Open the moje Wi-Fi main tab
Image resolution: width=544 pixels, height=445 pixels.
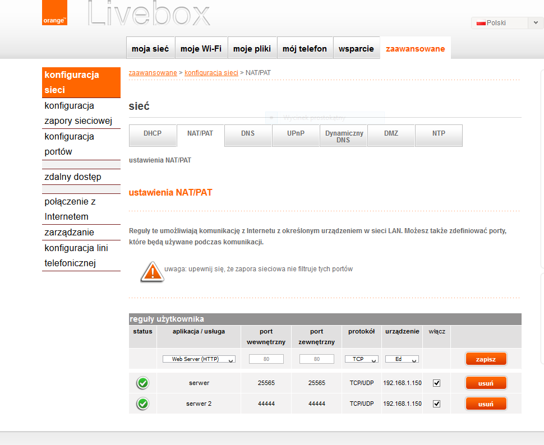click(x=201, y=48)
